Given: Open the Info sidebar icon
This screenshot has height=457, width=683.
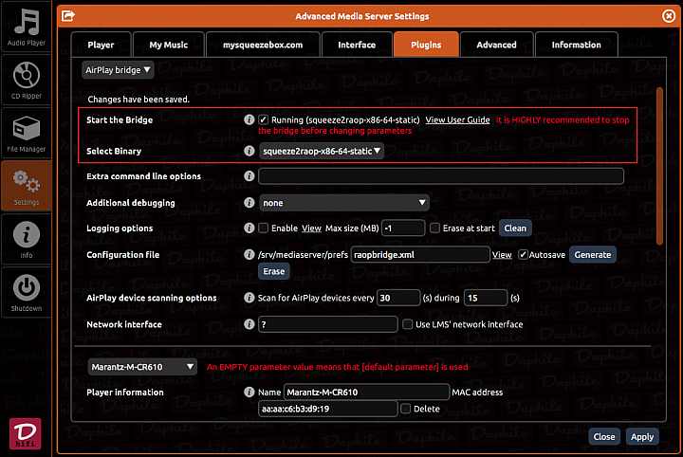Looking at the screenshot, I should coord(27,239).
